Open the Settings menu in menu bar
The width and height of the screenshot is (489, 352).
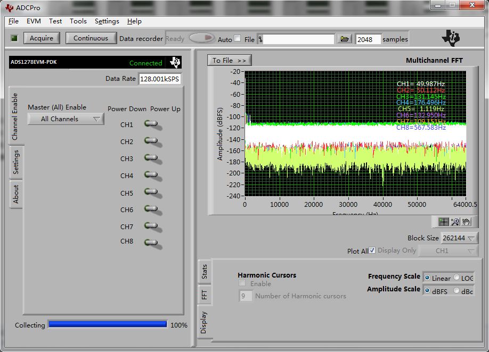(x=107, y=21)
